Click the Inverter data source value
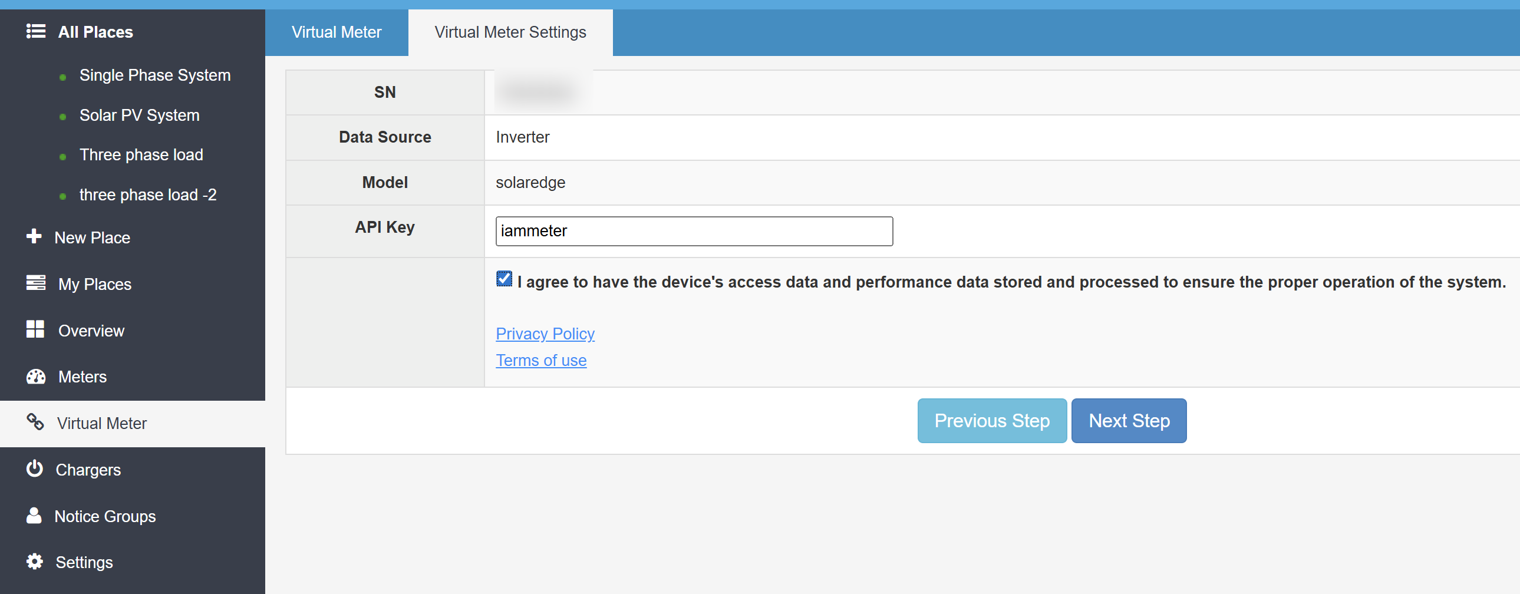Screen dimensions: 1520x594 pyautogui.click(x=522, y=137)
